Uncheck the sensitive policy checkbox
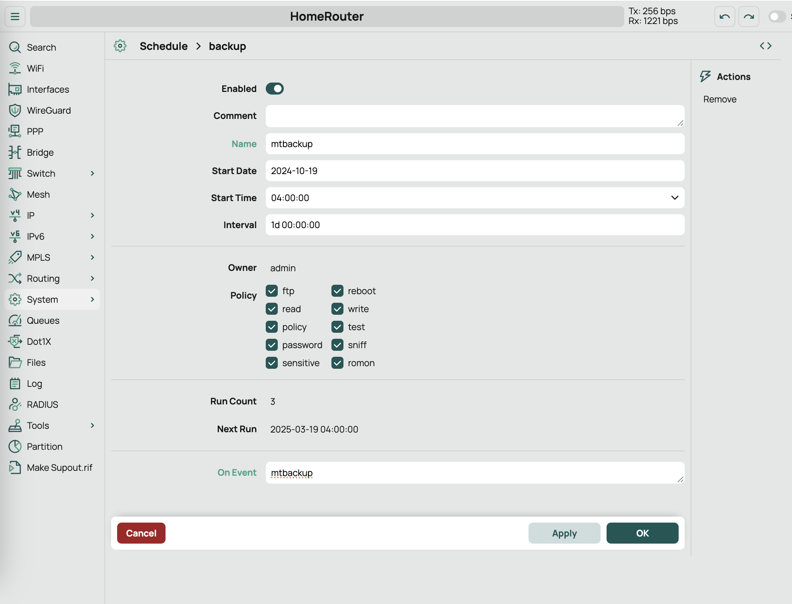Screen dimensions: 792x604 coord(272,363)
